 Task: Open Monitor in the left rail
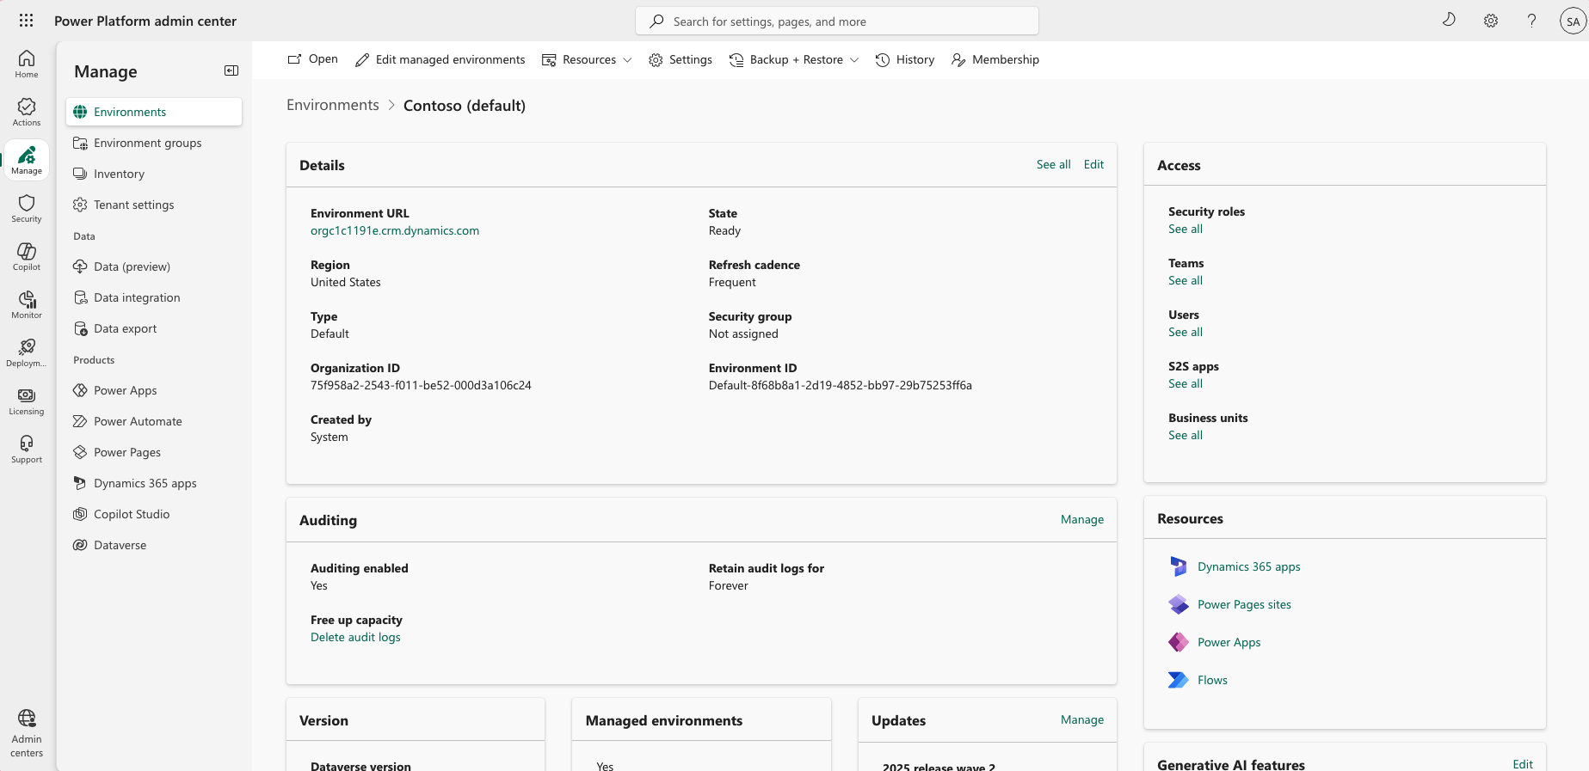pyautogui.click(x=27, y=304)
